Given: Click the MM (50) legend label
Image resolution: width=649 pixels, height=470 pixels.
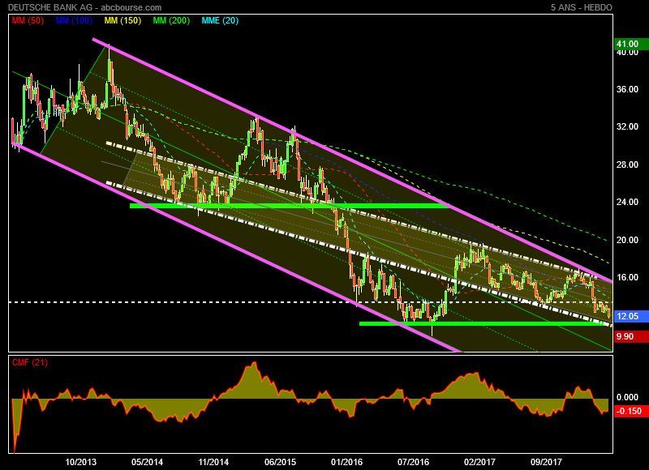Looking at the screenshot, I should click(x=28, y=21).
